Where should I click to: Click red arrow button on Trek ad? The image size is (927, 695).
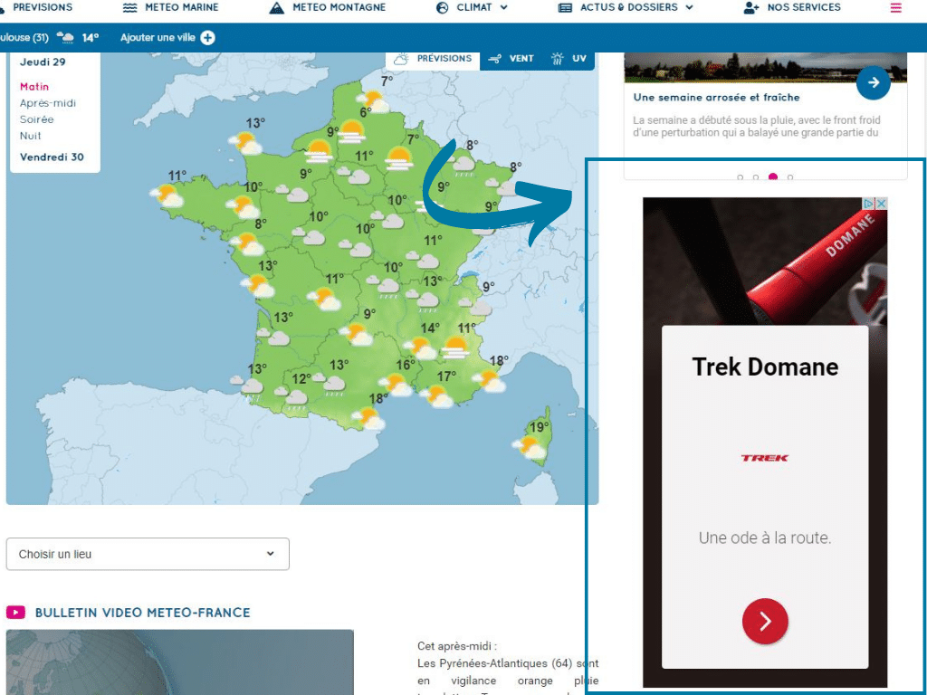(x=765, y=622)
